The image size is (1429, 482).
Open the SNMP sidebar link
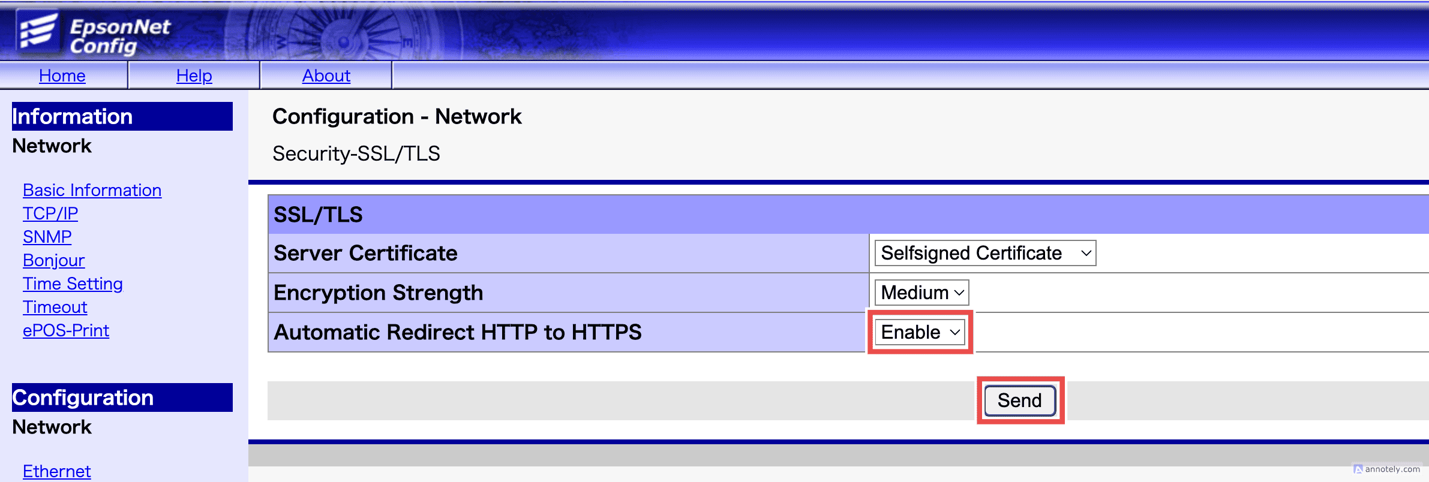tap(47, 237)
